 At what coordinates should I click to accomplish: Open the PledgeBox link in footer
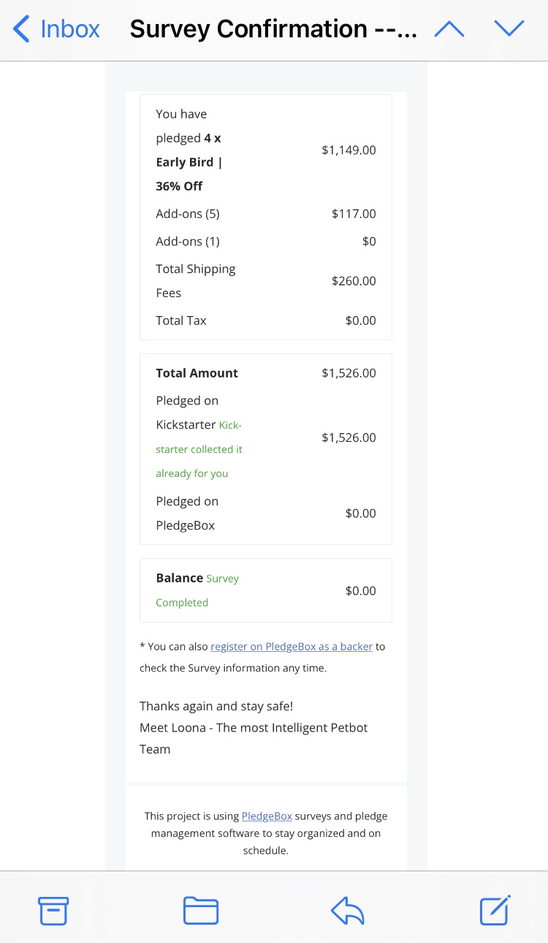(x=267, y=816)
